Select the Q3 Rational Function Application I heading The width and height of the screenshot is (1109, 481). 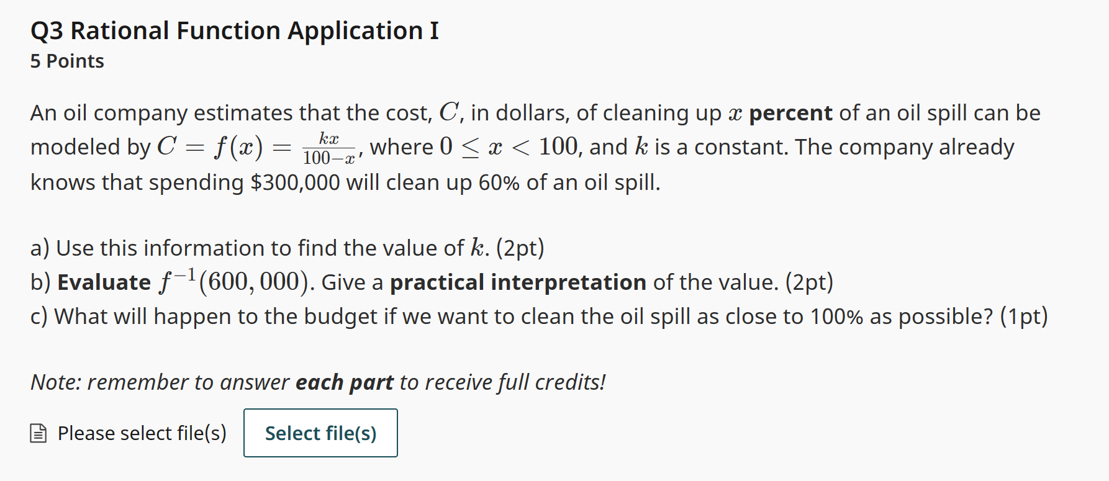click(x=235, y=30)
